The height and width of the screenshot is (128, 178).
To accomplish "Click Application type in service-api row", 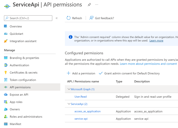I will (x=123, y=119).
